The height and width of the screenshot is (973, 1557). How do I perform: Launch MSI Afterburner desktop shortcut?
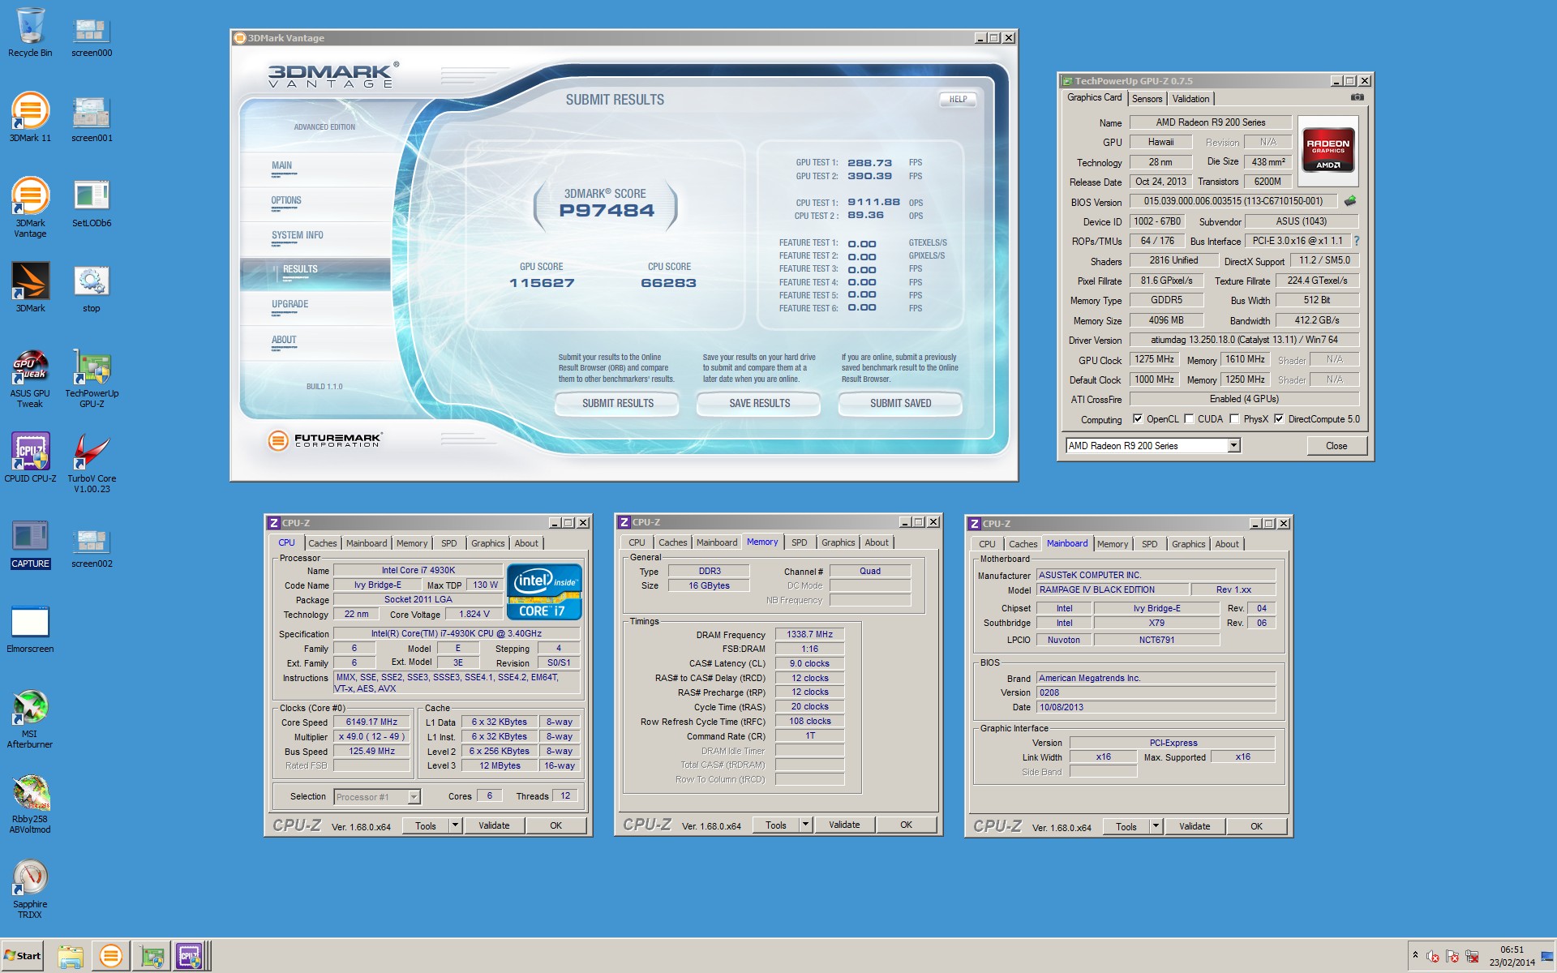pyautogui.click(x=30, y=719)
